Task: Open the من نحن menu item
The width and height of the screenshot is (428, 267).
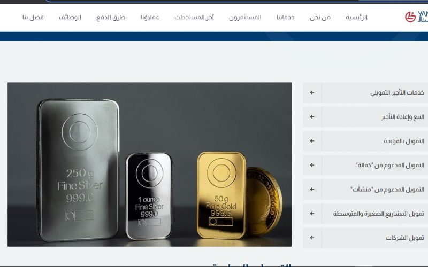Action: pyautogui.click(x=320, y=18)
